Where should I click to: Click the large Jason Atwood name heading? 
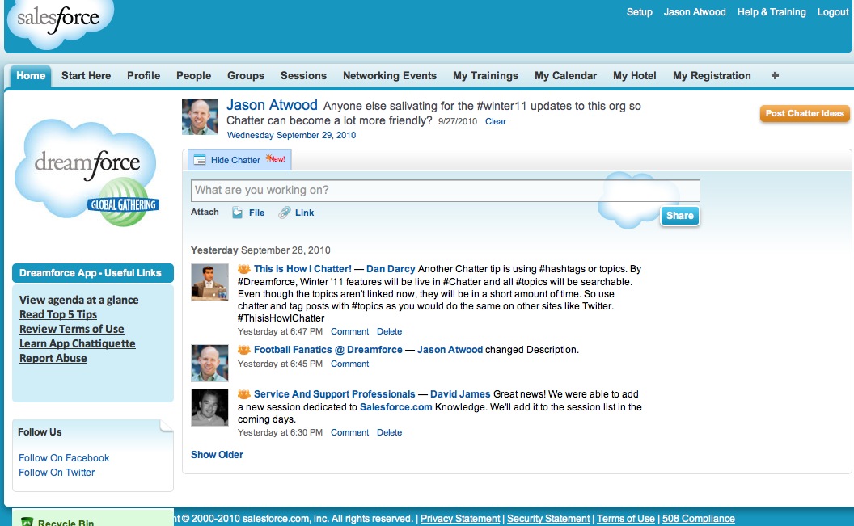(x=272, y=105)
